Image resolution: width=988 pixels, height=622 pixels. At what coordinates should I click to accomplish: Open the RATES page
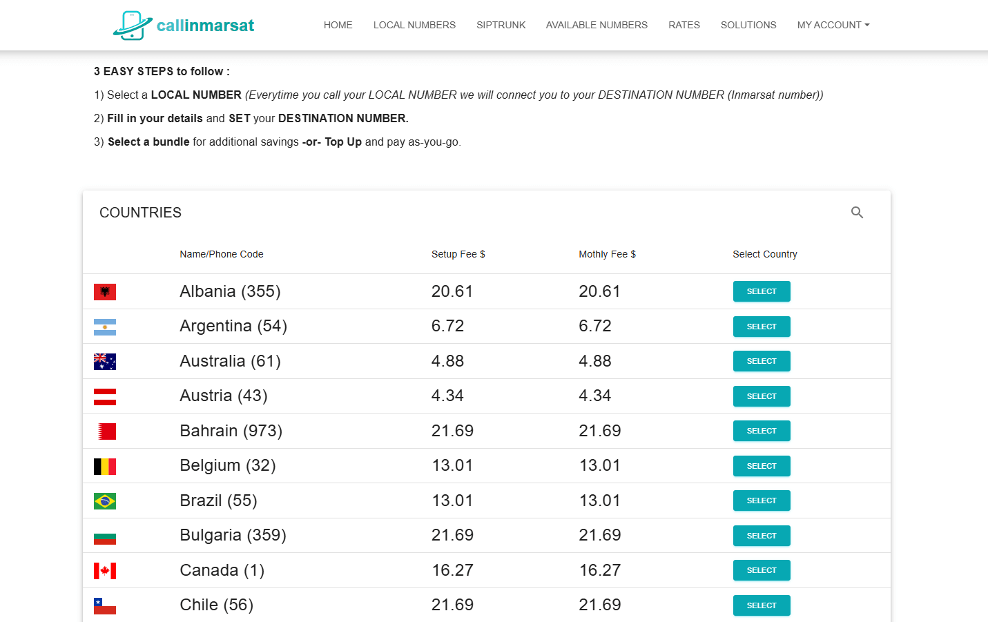(x=684, y=25)
